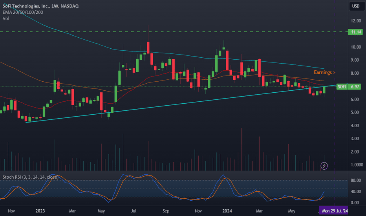The image size is (366, 216).
Task: Click the 2023 label on time axis
Action: pos(40,211)
